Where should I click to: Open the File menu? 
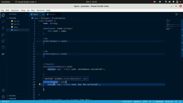[x=2, y=10]
